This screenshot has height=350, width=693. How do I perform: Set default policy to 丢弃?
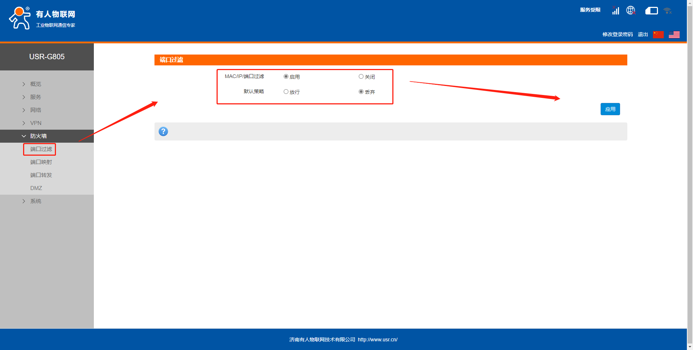[x=361, y=92]
